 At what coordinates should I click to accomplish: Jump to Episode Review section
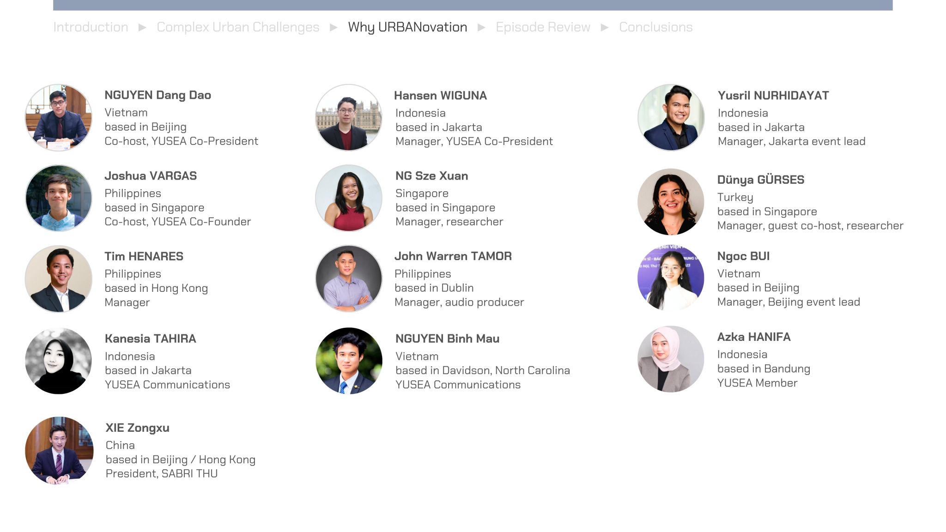click(x=543, y=27)
